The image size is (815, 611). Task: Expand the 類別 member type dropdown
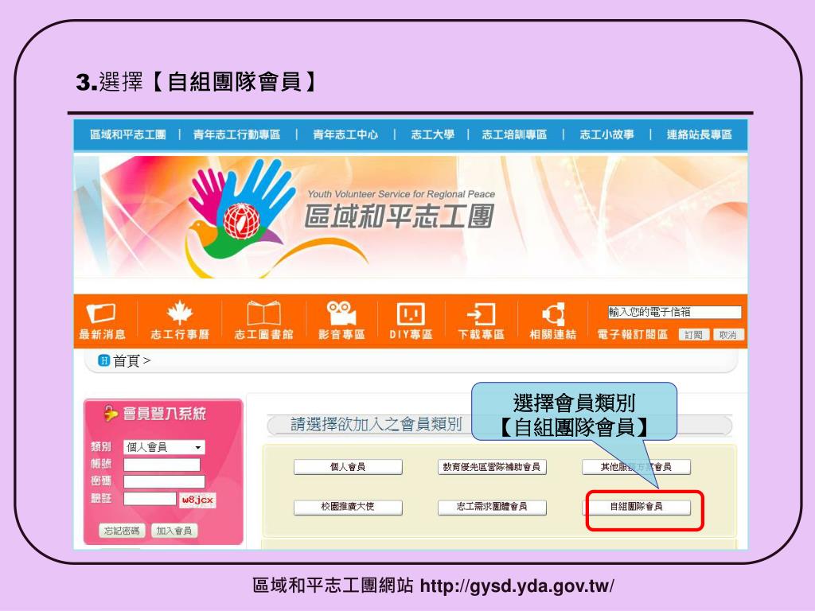pyautogui.click(x=164, y=447)
